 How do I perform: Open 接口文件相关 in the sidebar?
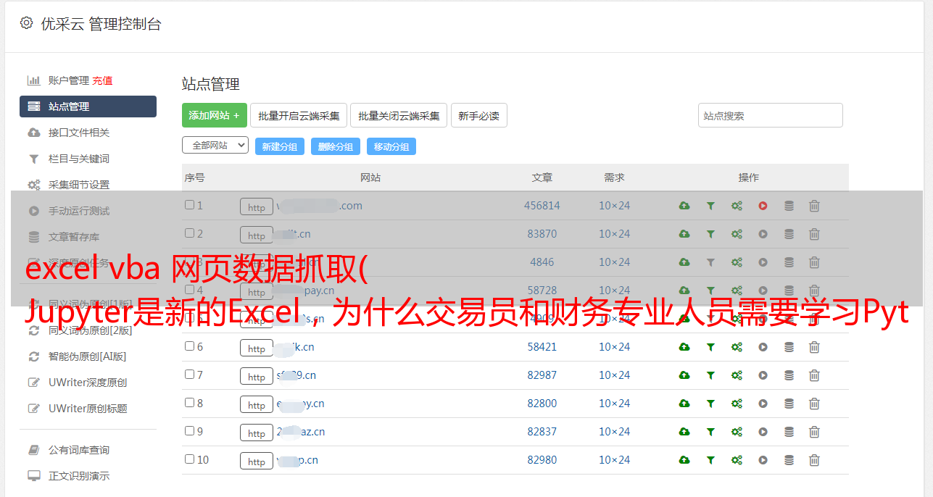[x=79, y=133]
